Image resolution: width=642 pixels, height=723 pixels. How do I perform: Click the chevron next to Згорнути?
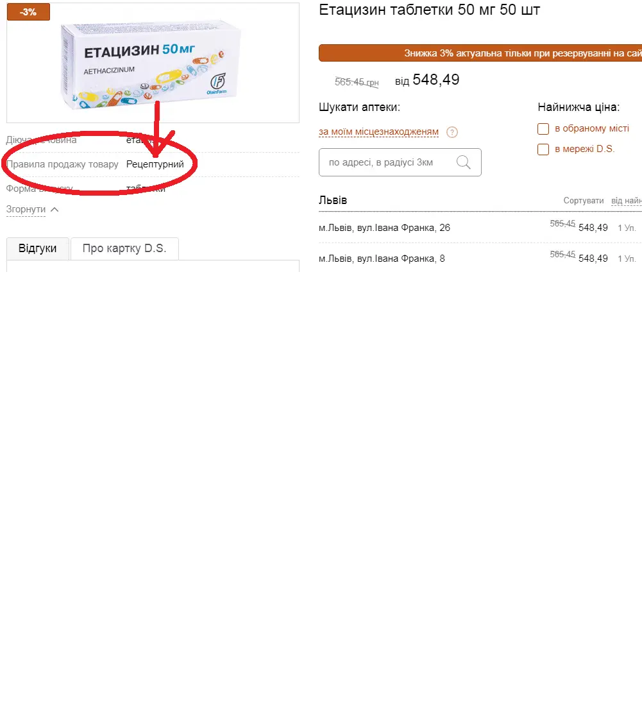click(55, 209)
